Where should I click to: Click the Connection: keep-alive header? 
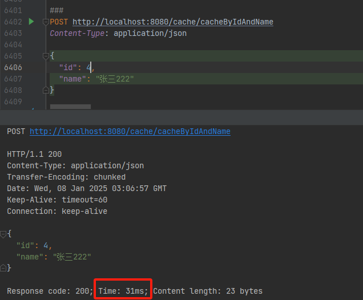click(x=57, y=211)
